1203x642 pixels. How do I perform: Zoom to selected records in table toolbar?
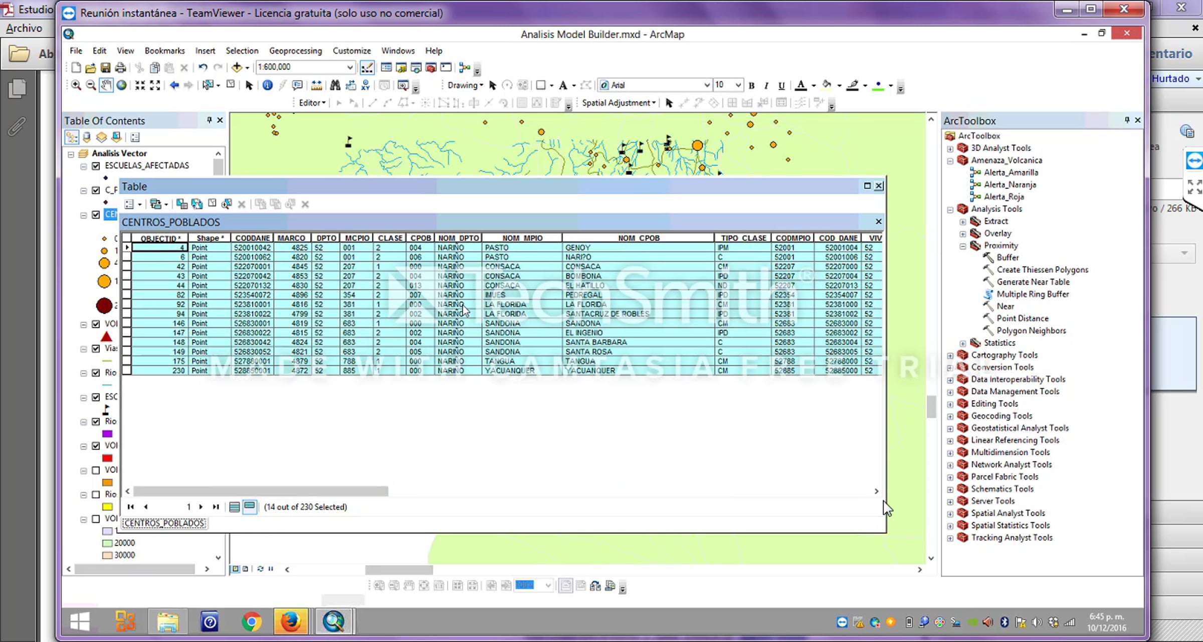(227, 204)
